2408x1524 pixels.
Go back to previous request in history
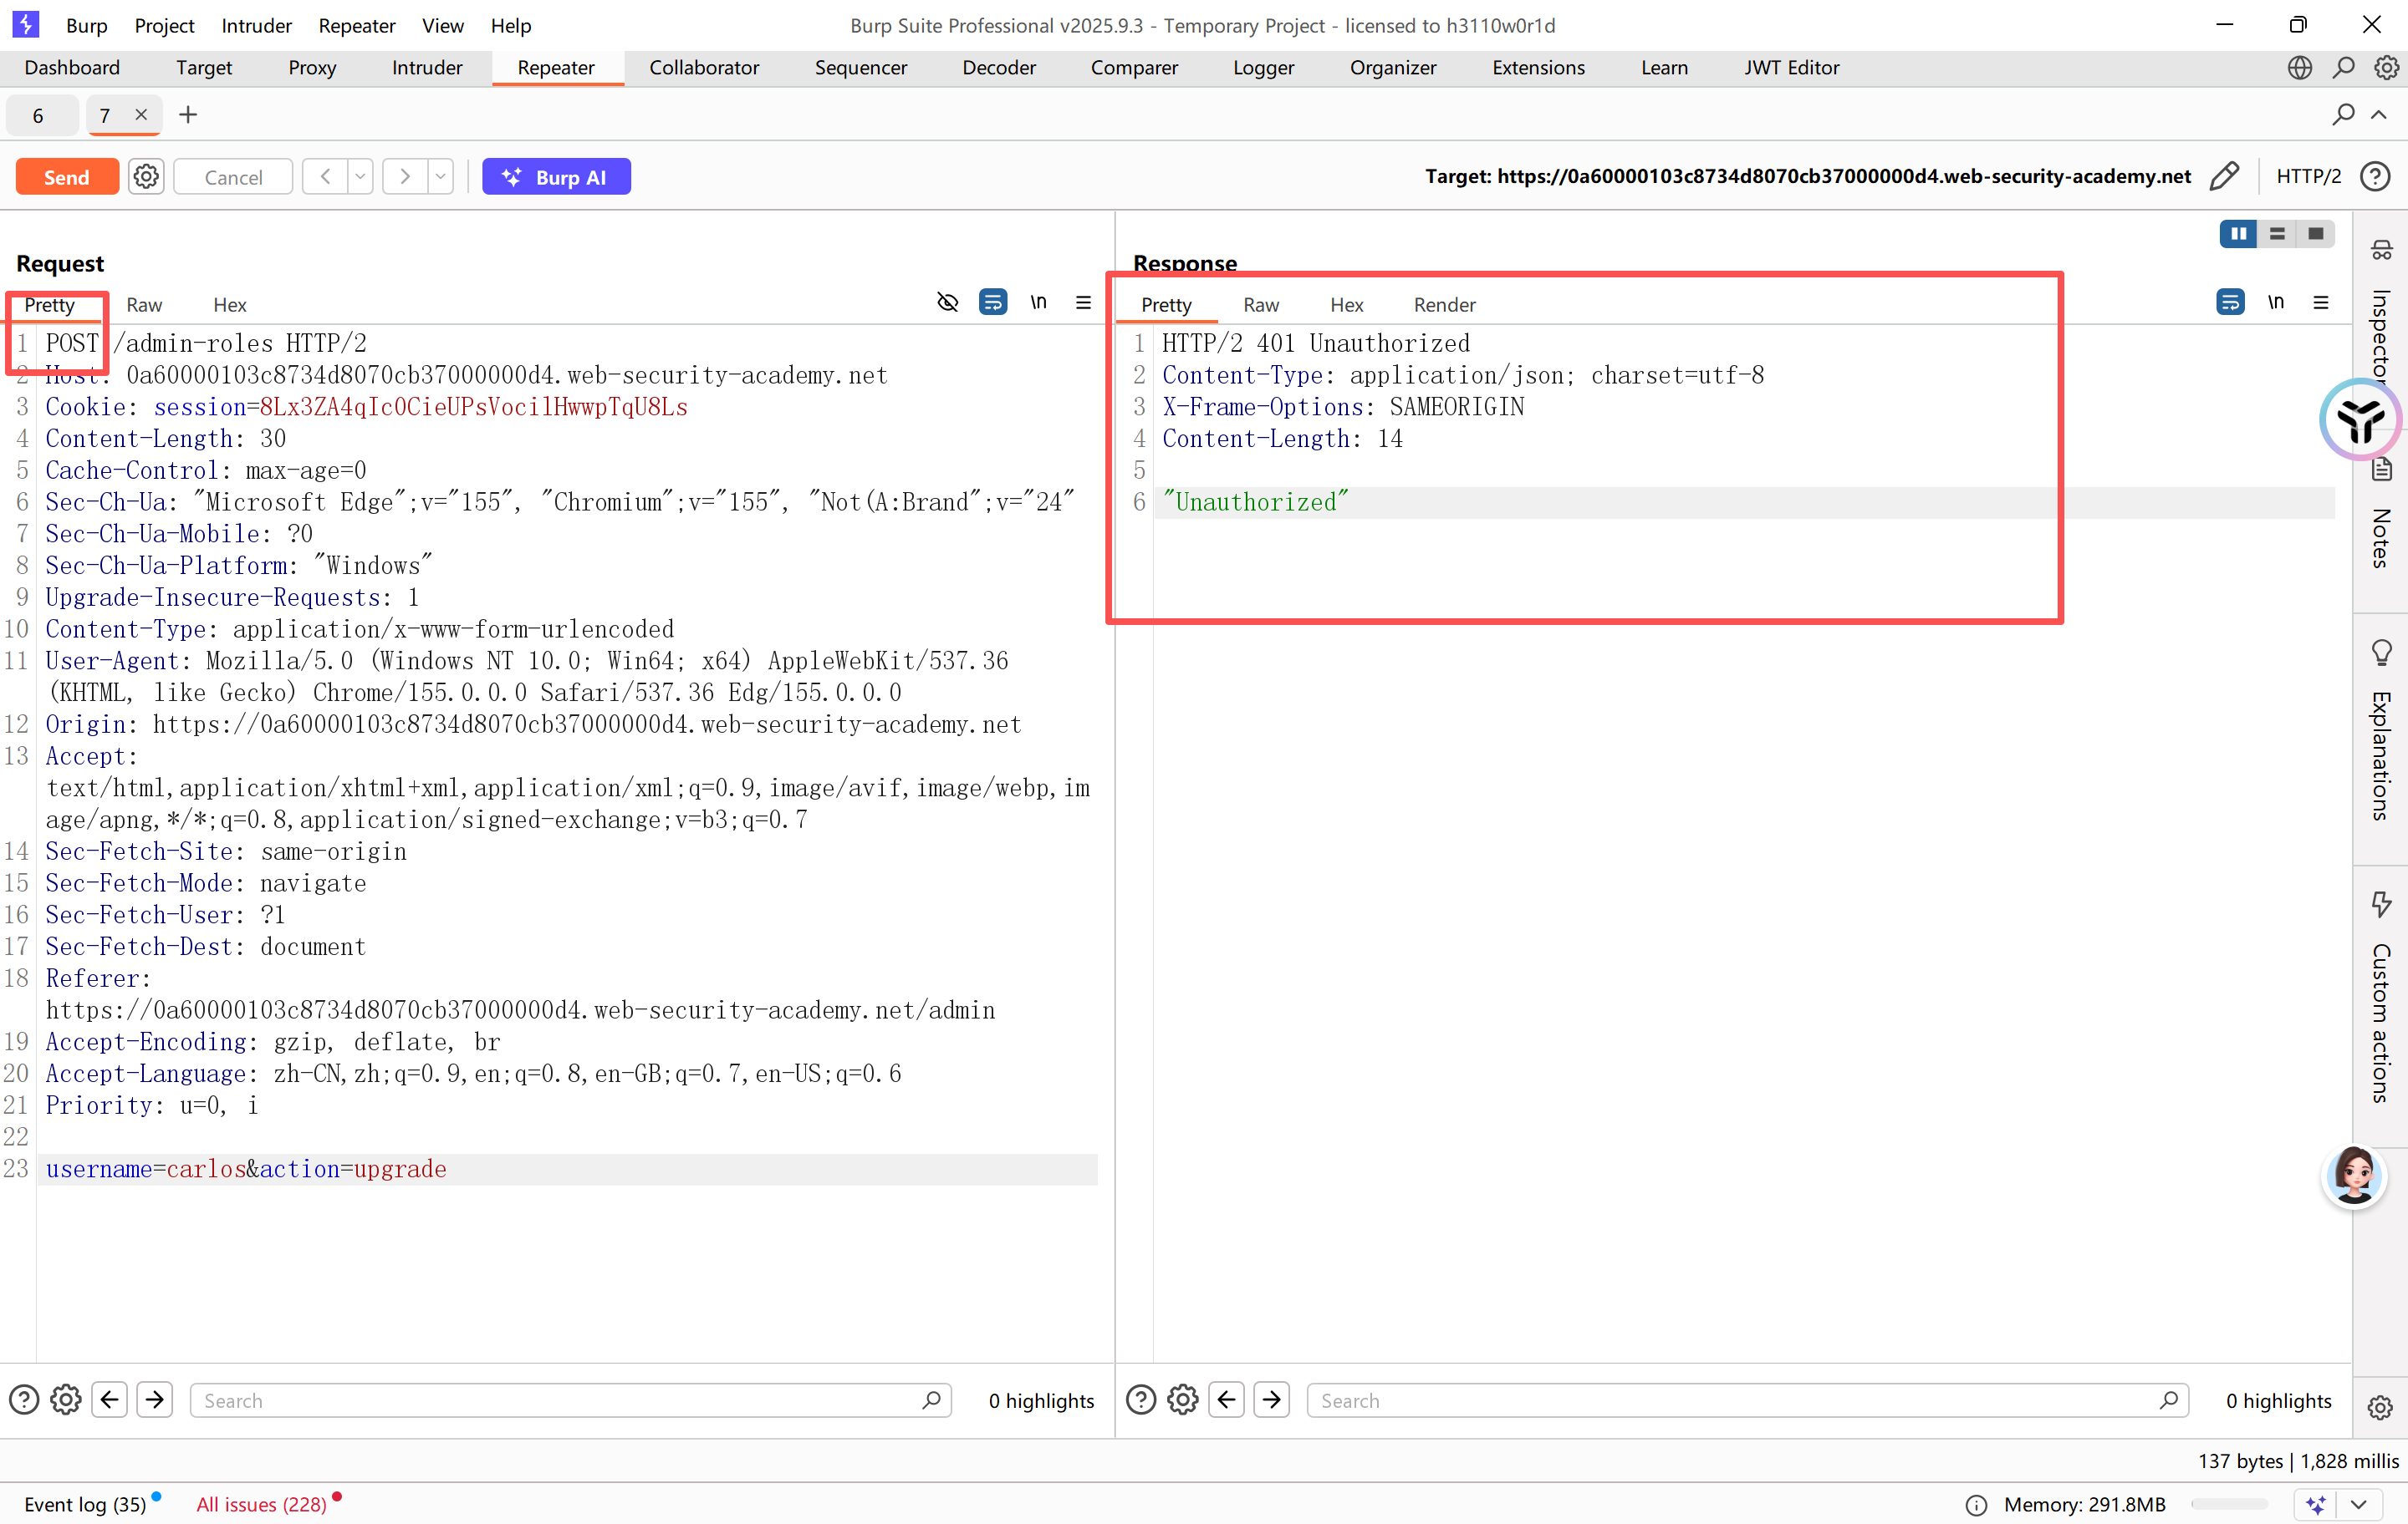[325, 177]
